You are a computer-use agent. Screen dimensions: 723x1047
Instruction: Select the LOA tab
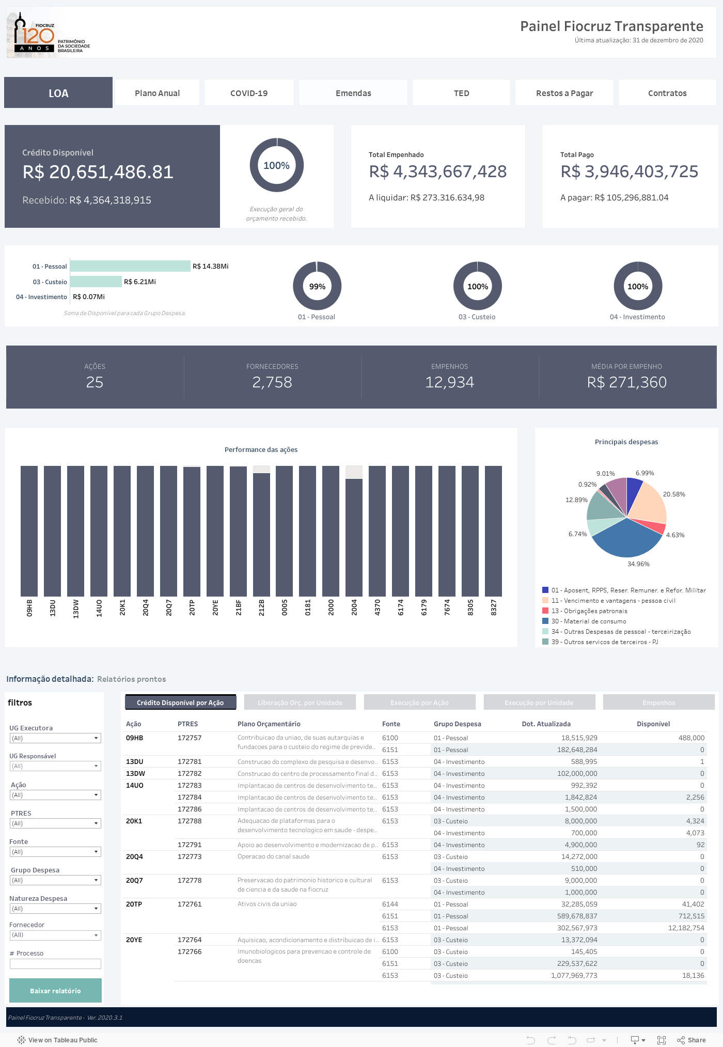coord(58,93)
